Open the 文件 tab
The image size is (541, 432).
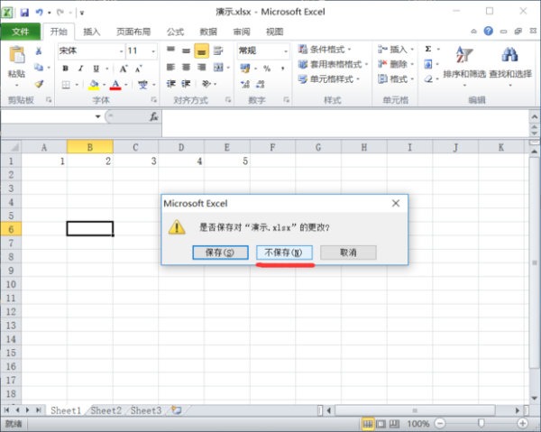tap(21, 32)
